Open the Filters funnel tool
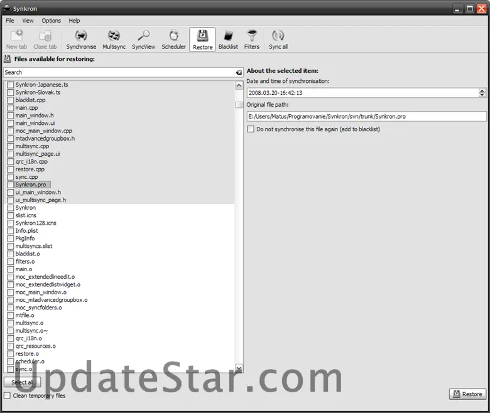 (252, 40)
